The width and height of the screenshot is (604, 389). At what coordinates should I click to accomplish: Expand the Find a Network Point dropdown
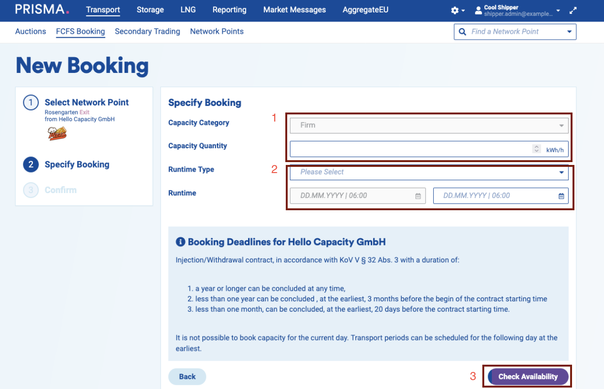pos(569,32)
